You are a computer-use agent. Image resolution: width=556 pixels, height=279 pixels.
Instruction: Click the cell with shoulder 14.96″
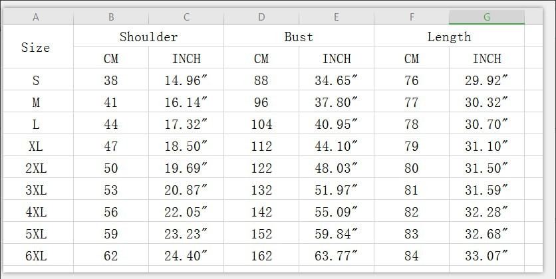186,80
